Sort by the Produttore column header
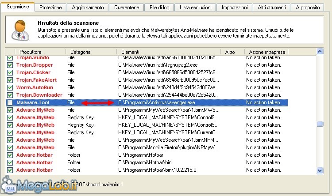332x196 pixels. (30, 52)
